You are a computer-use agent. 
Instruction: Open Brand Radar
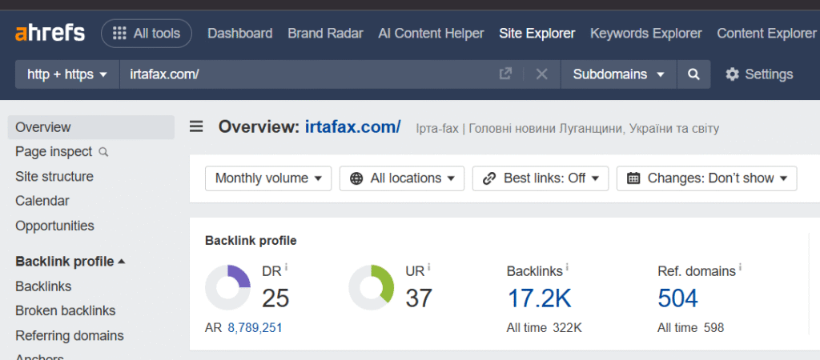[325, 34]
